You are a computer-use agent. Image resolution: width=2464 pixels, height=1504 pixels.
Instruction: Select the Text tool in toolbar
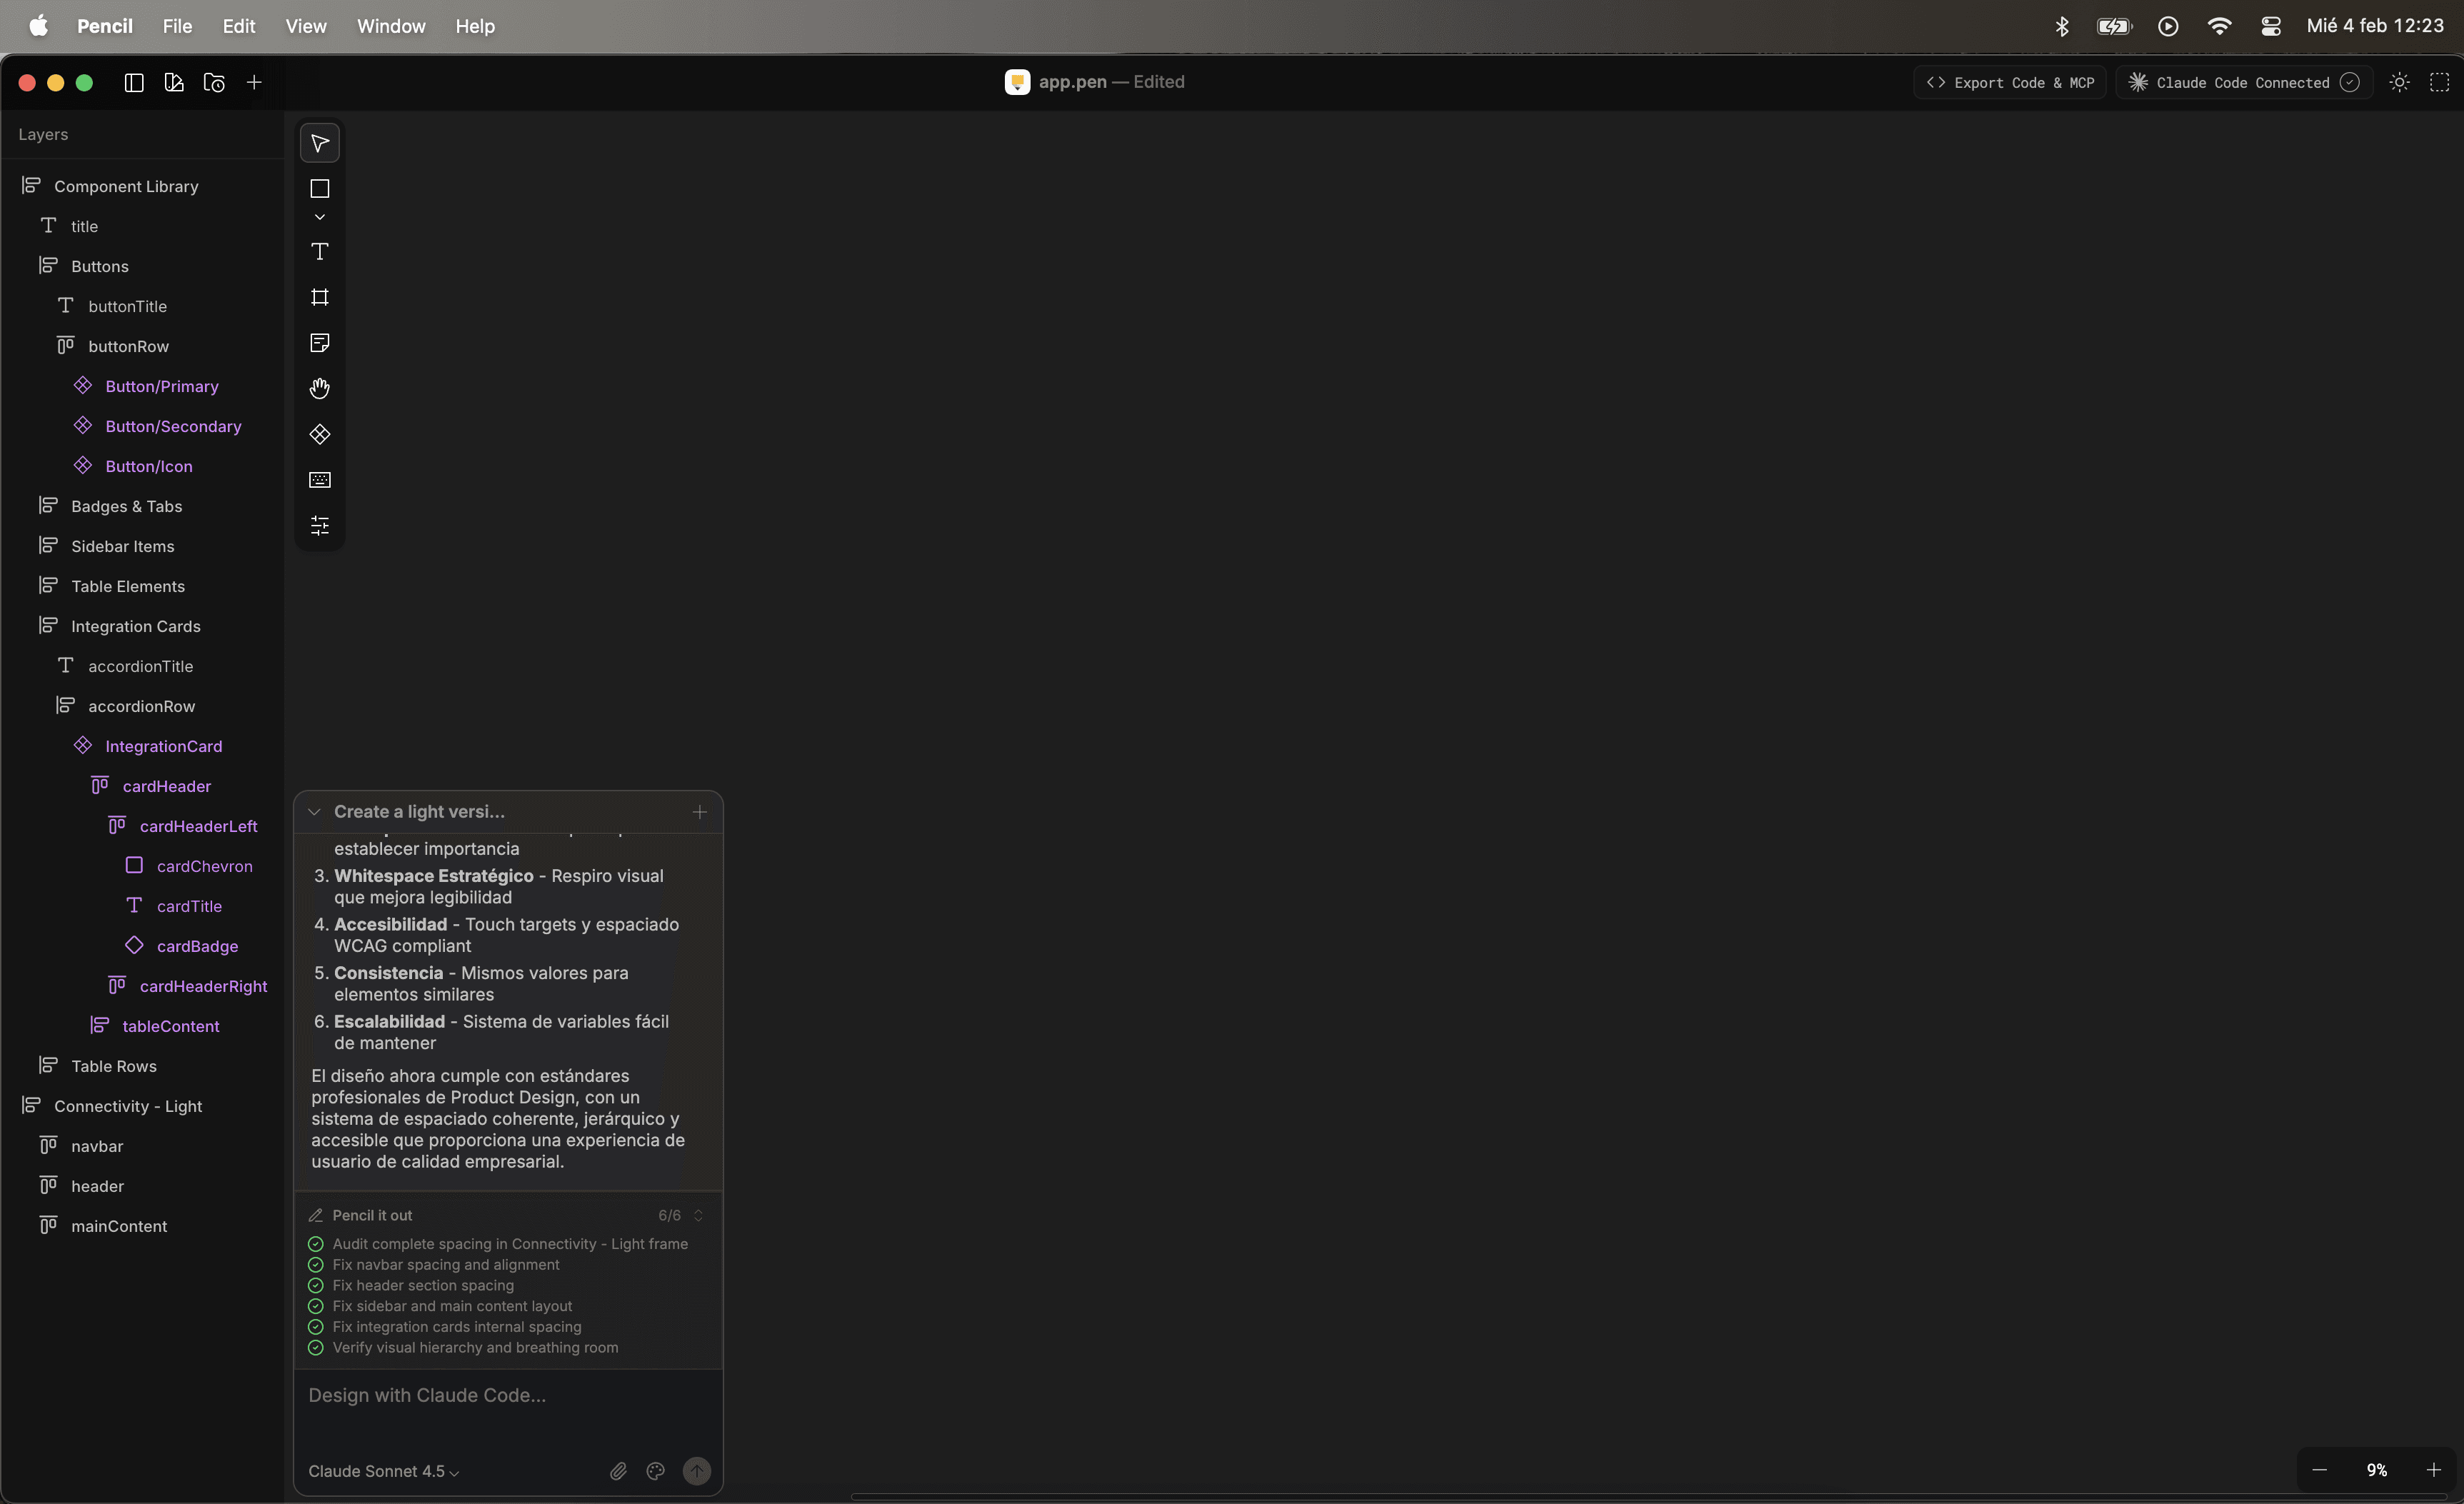[320, 252]
